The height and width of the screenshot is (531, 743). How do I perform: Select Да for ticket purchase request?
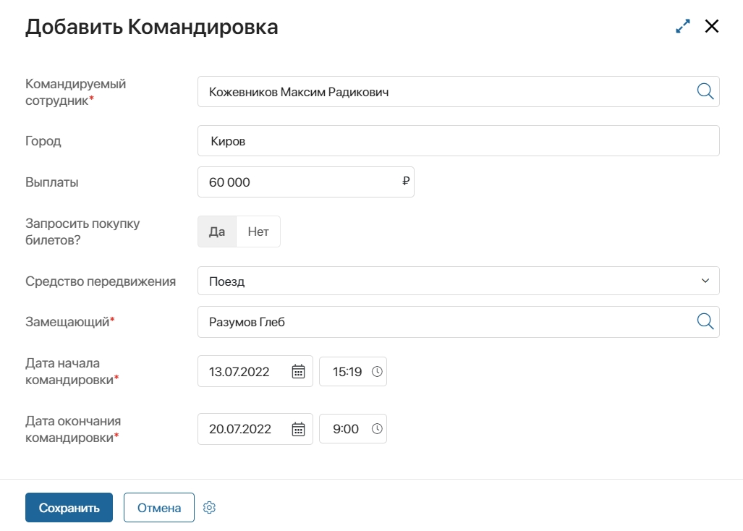[x=217, y=231]
